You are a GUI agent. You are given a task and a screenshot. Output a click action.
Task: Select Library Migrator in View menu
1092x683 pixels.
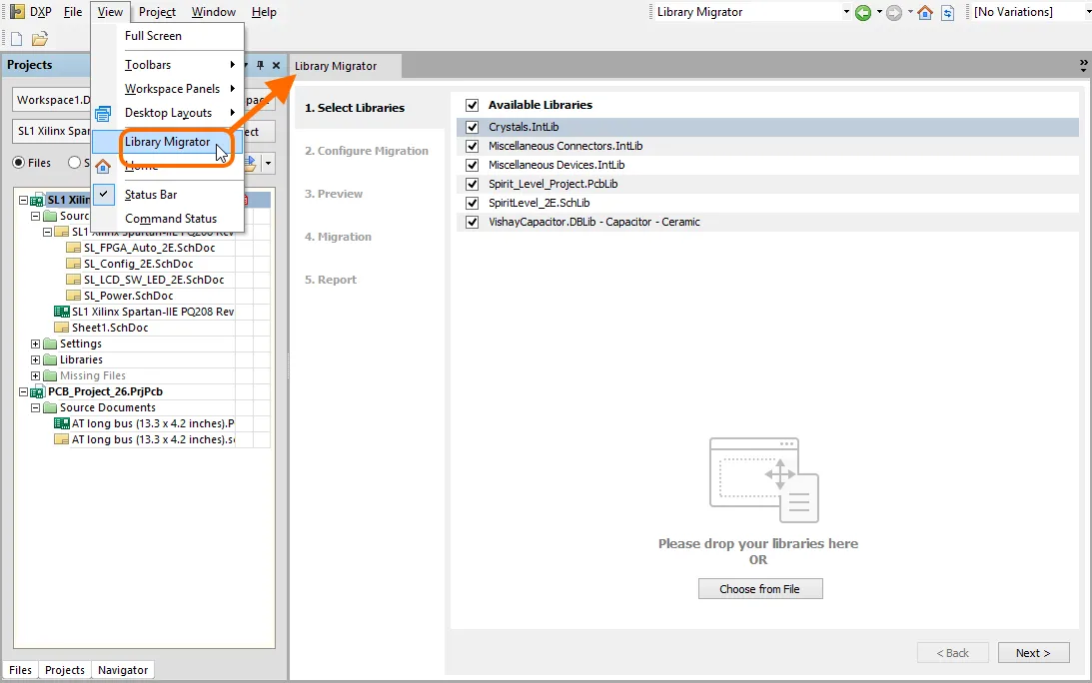(x=167, y=142)
